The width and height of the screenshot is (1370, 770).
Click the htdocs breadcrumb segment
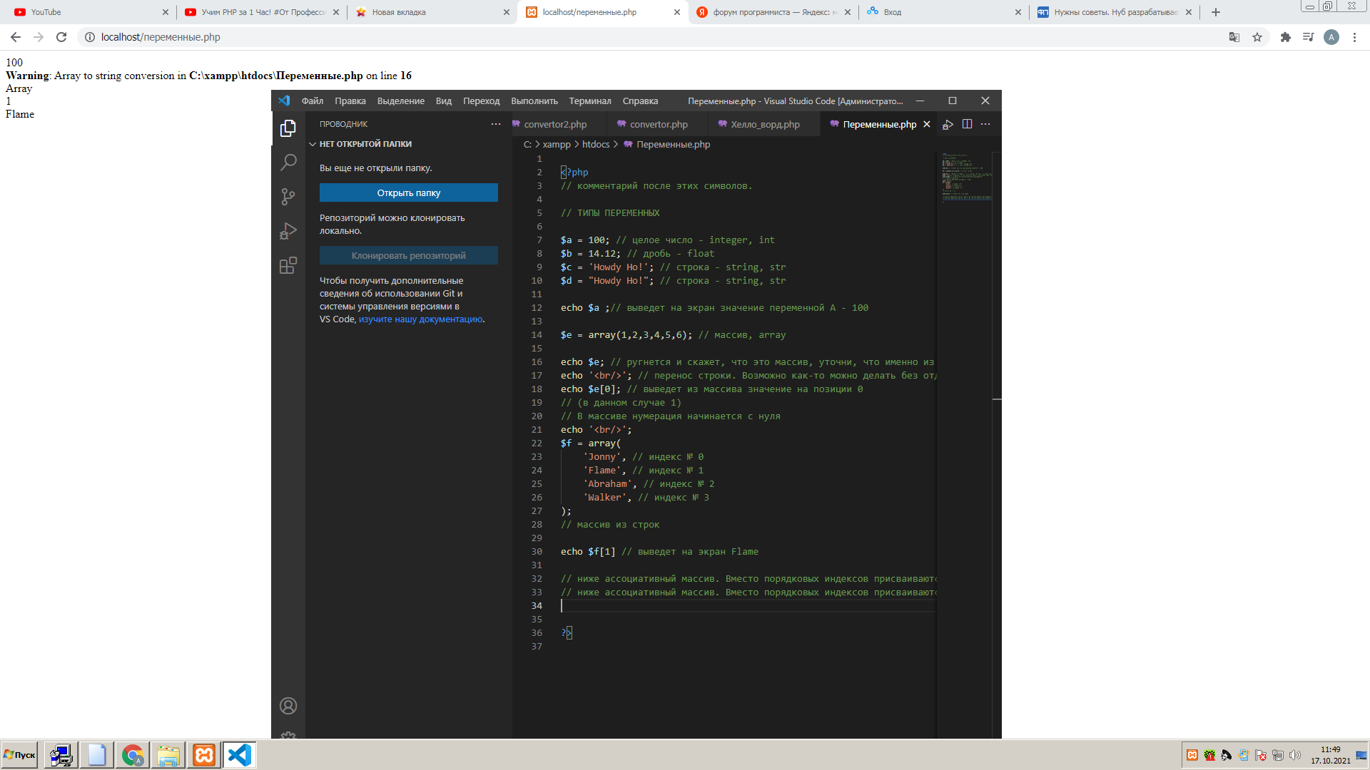pos(596,145)
